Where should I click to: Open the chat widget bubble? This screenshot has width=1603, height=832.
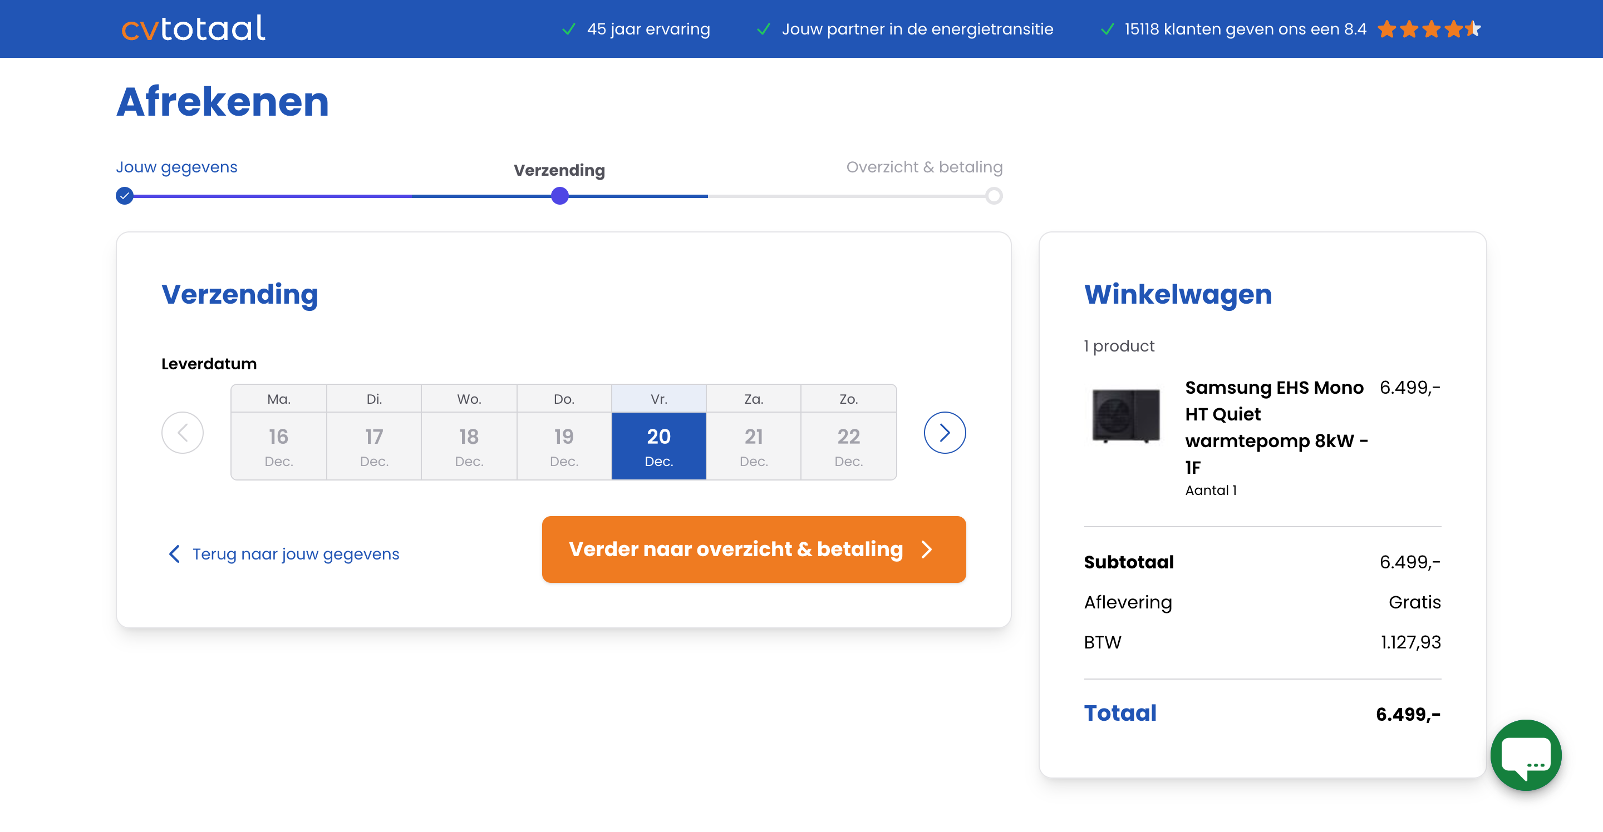pyautogui.click(x=1526, y=755)
